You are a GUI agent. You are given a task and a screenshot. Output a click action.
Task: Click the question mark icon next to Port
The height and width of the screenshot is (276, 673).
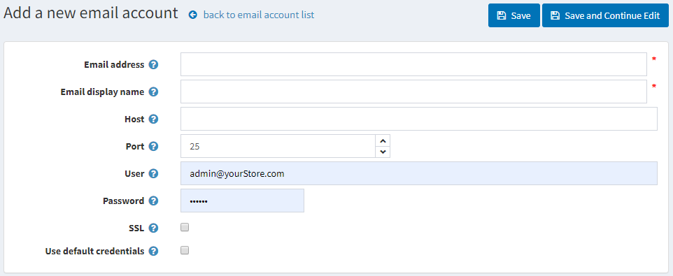click(153, 146)
